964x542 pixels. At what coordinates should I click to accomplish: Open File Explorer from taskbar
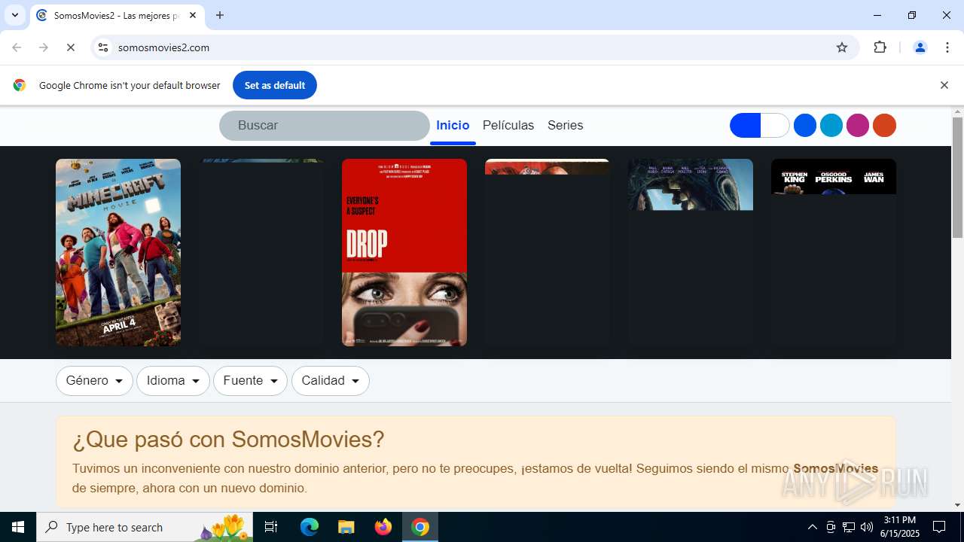(x=346, y=527)
